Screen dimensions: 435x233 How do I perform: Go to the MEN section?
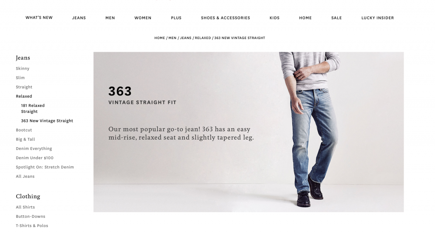[x=110, y=18]
